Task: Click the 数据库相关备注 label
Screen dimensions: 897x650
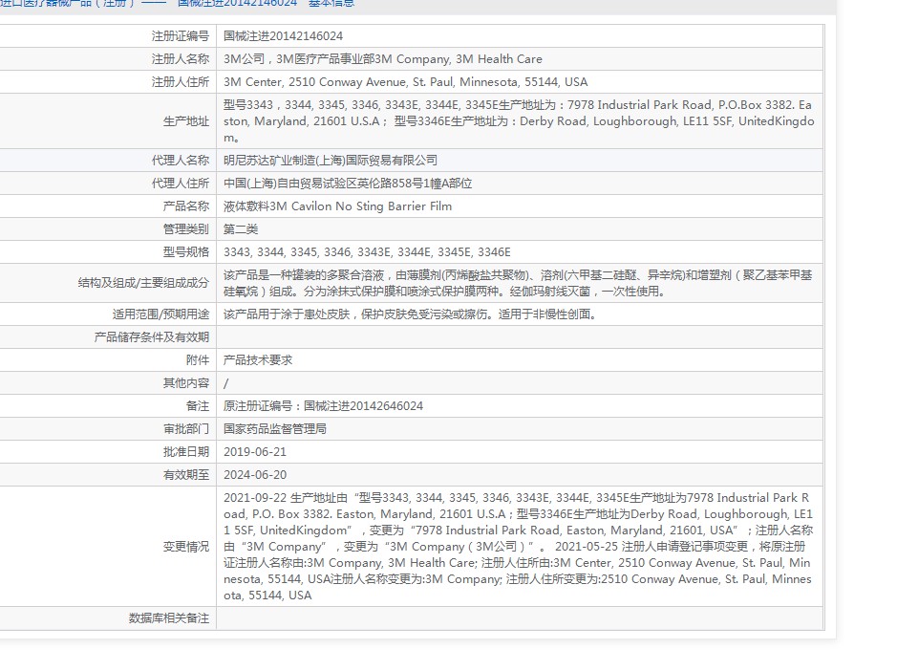Action: click(x=169, y=617)
